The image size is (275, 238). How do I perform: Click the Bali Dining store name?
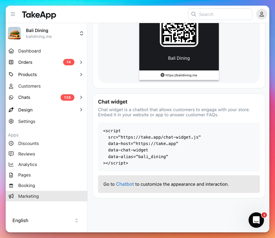pos(37,30)
